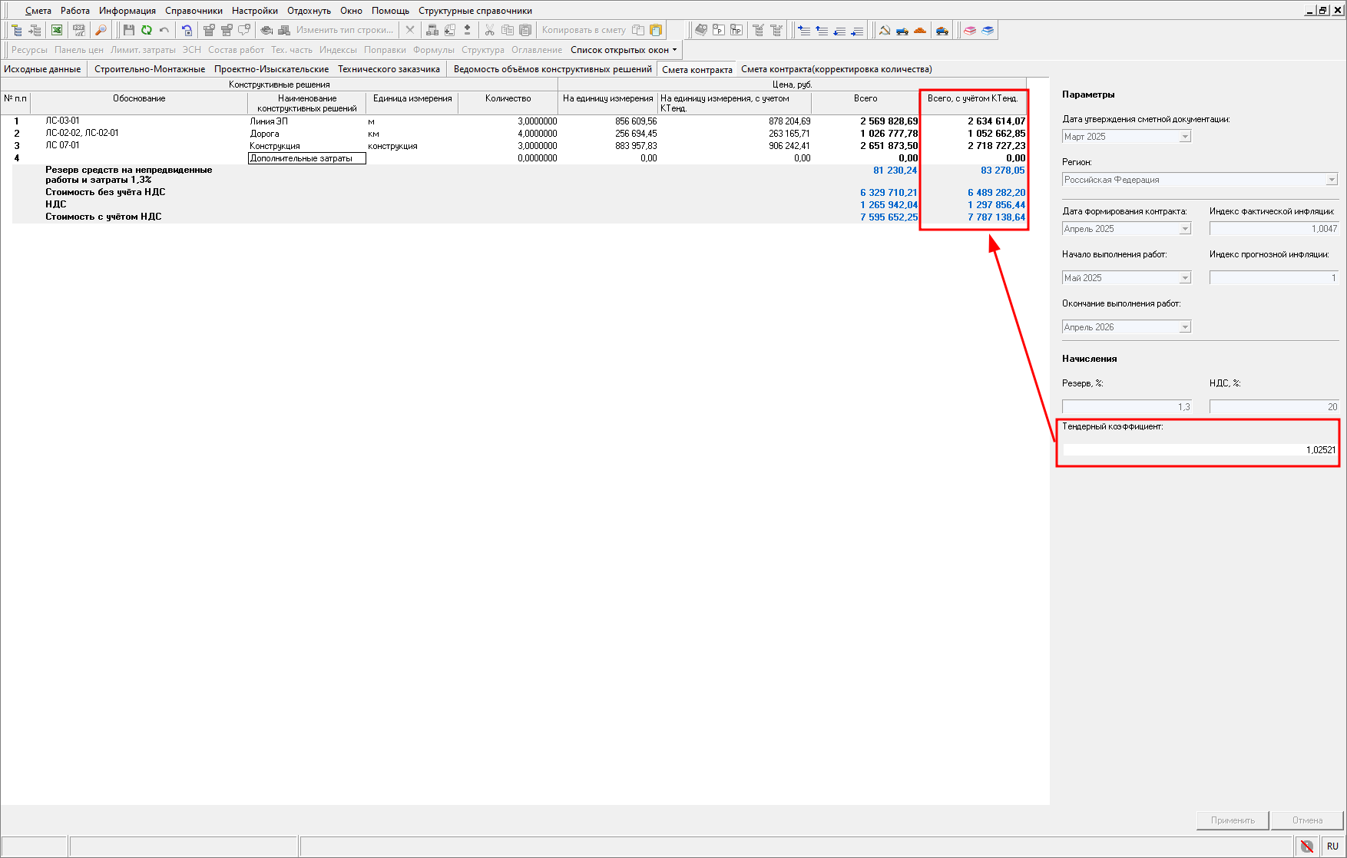Click the 'Отмена' button
Image resolution: width=1347 pixels, height=858 pixels.
(1307, 820)
